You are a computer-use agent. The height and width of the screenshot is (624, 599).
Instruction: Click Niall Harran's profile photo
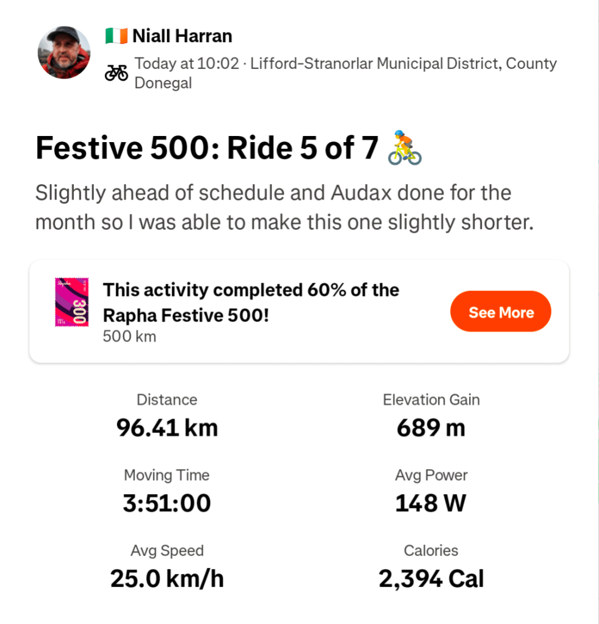64,52
